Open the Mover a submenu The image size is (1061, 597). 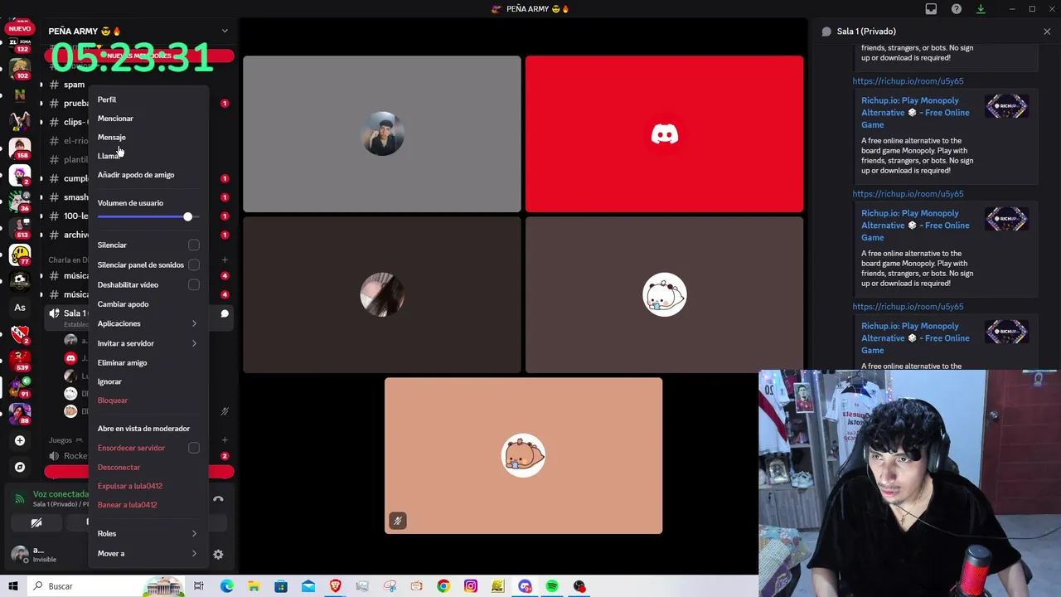coord(147,553)
